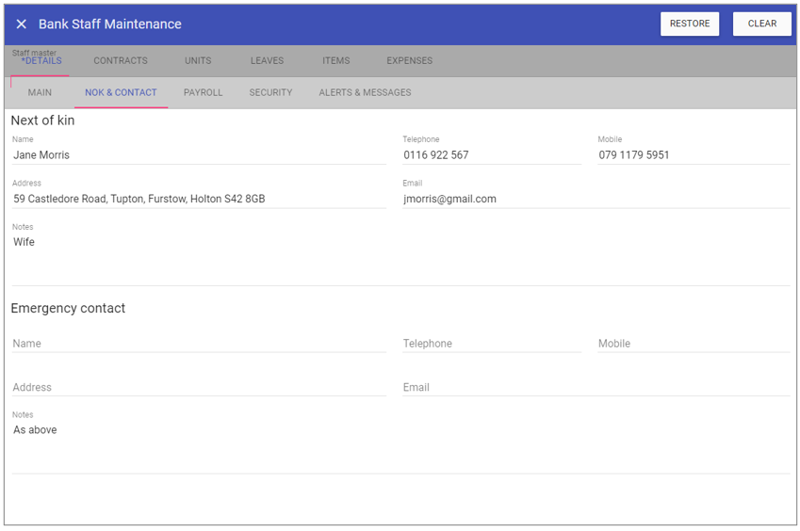800x531 pixels.
Task: Close the Bank Staff Maintenance form
Action: pos(22,24)
